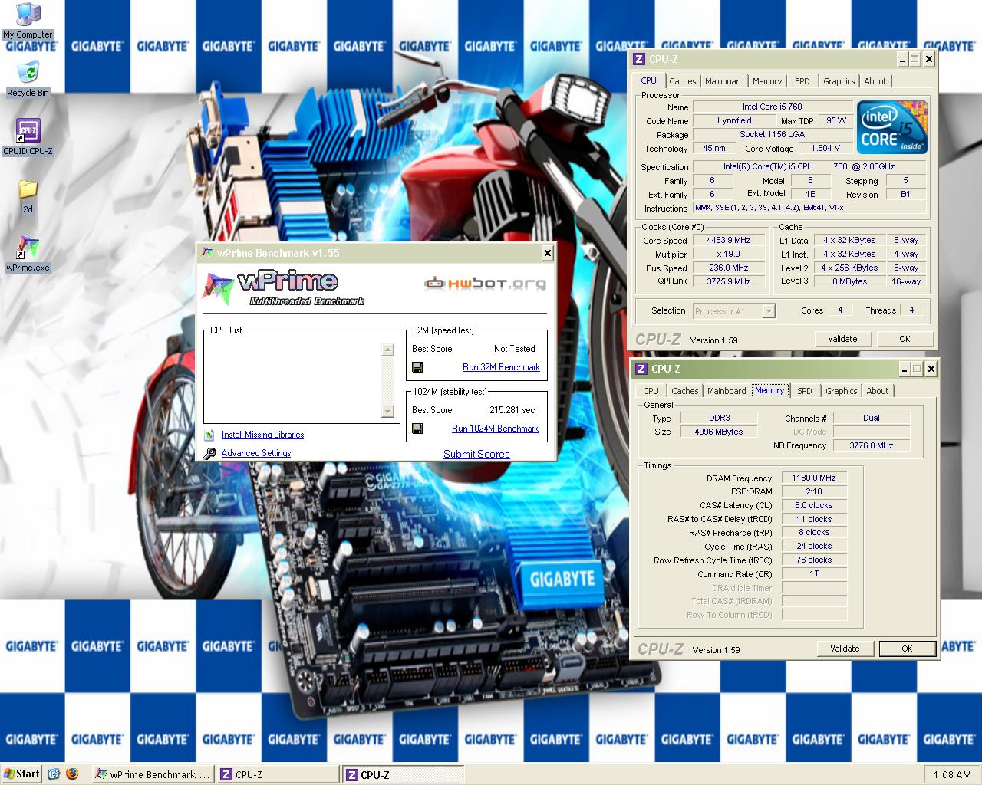This screenshot has height=785, width=982.
Task: Click the Multiplier value x 19.0
Action: (728, 254)
